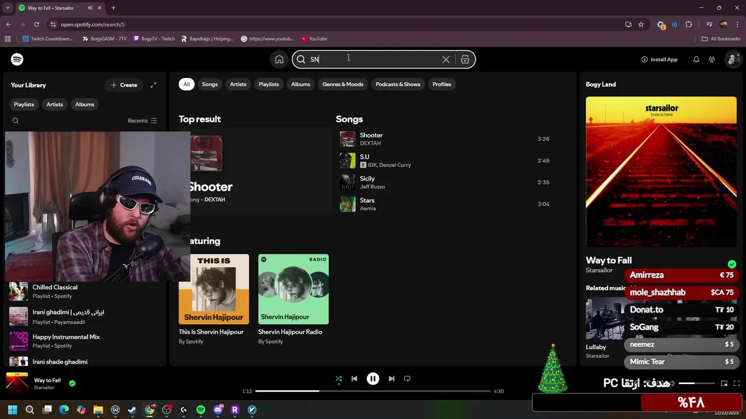Select the All filter tab
This screenshot has width=746, height=419.
186,84
